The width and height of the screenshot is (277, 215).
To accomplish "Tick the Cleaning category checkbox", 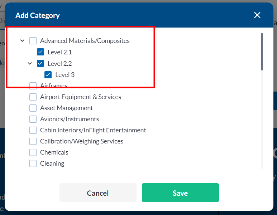I will tap(33, 163).
